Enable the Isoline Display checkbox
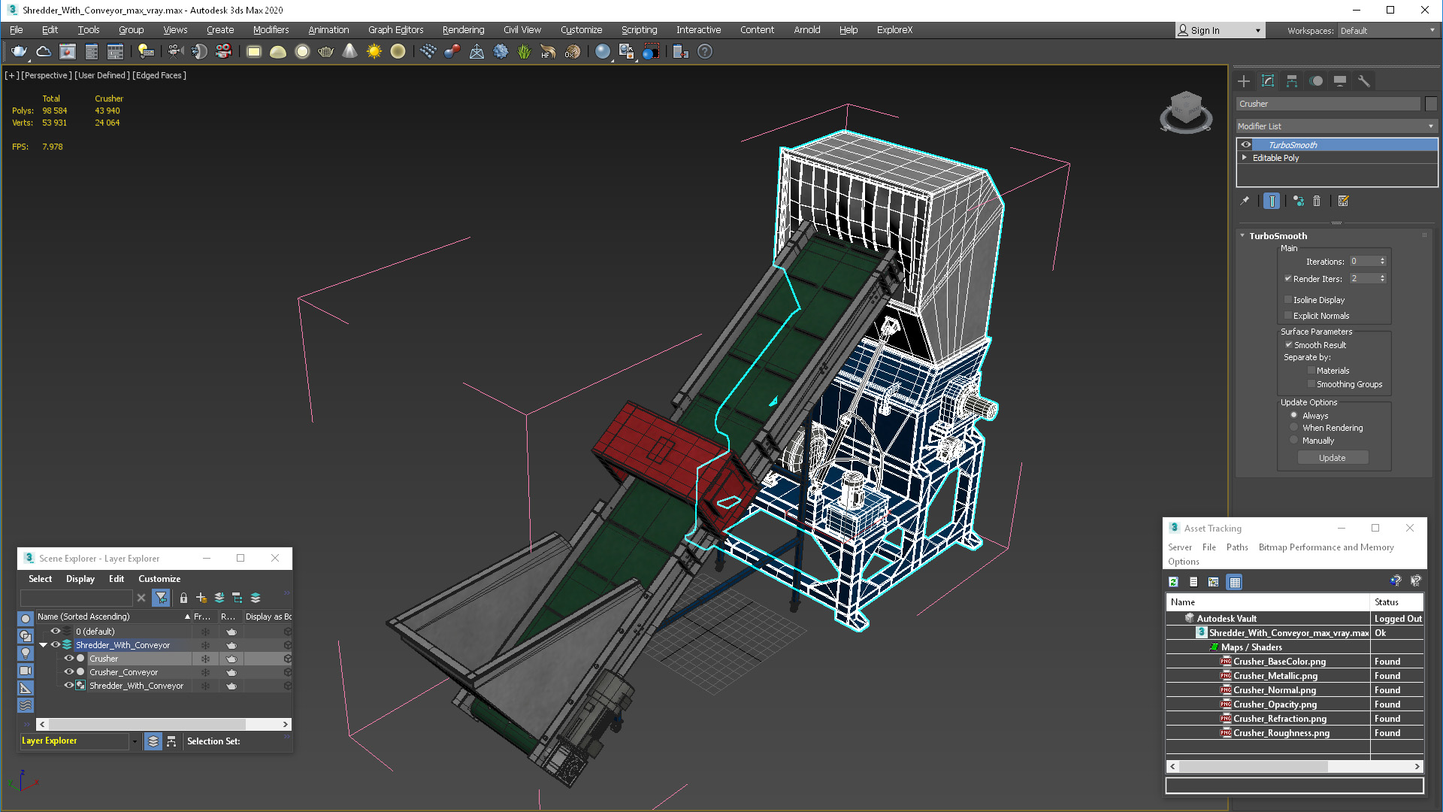The image size is (1443, 812). point(1288,300)
